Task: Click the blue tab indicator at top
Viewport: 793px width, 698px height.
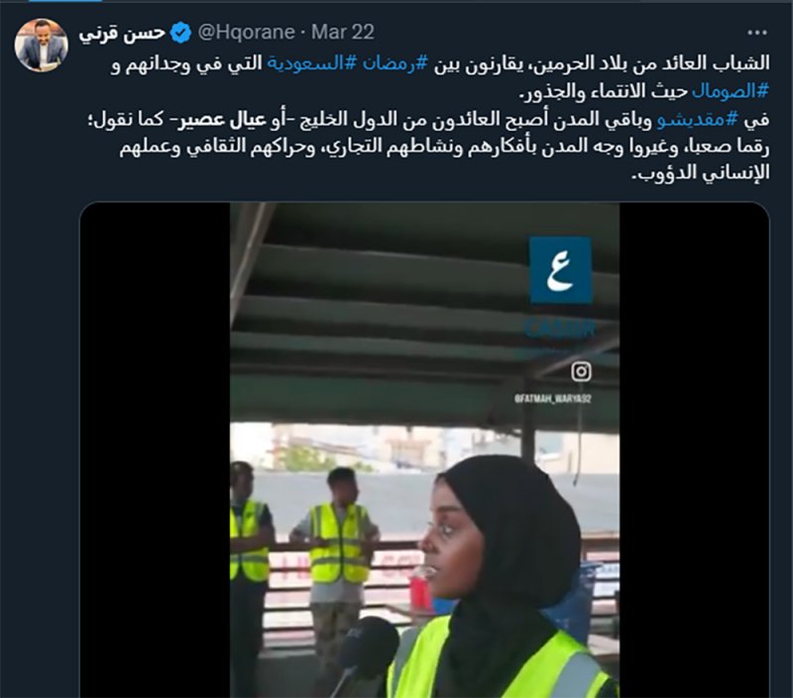Action: pos(65,1)
